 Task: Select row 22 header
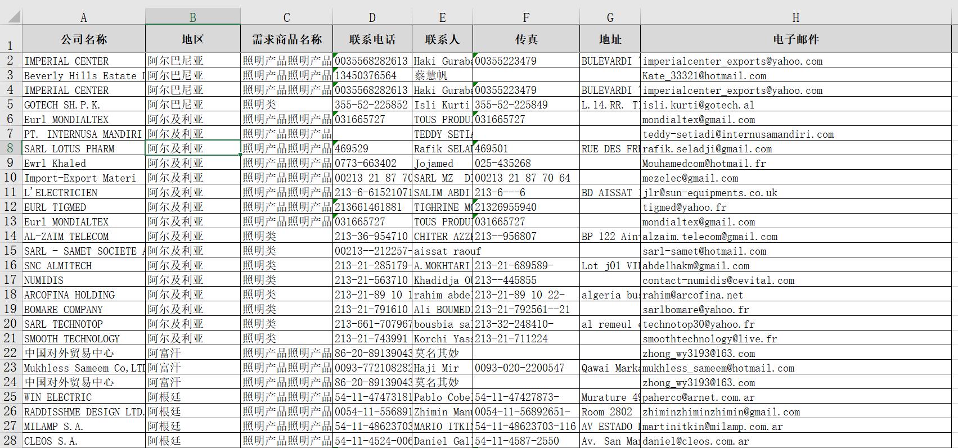coord(11,353)
